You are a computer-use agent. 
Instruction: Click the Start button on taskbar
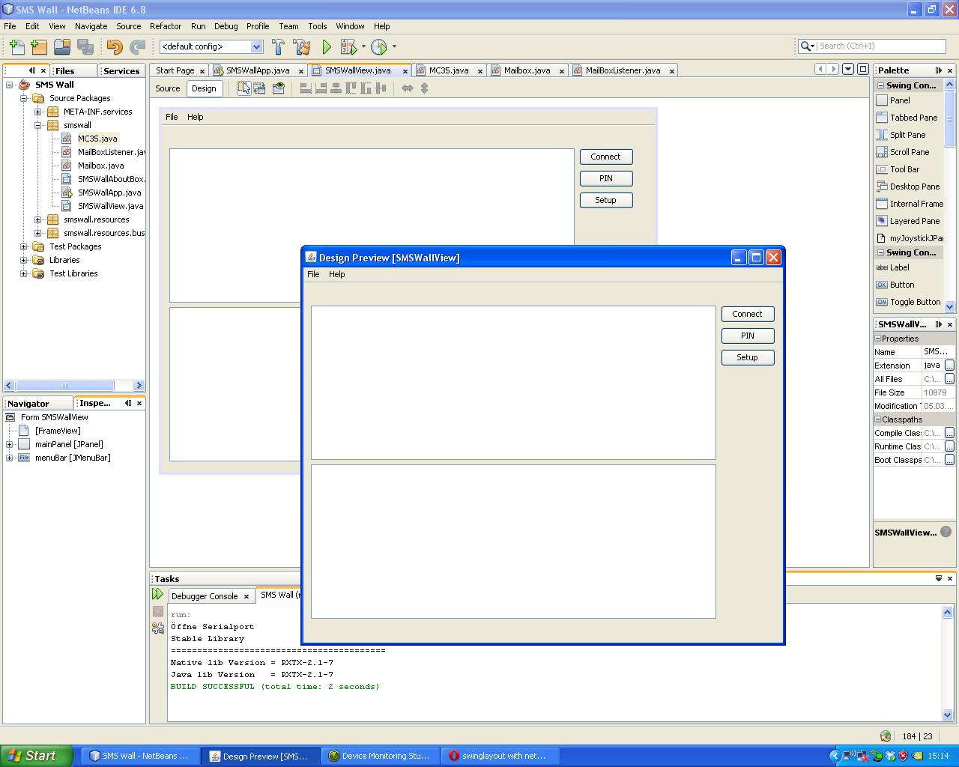click(x=37, y=756)
